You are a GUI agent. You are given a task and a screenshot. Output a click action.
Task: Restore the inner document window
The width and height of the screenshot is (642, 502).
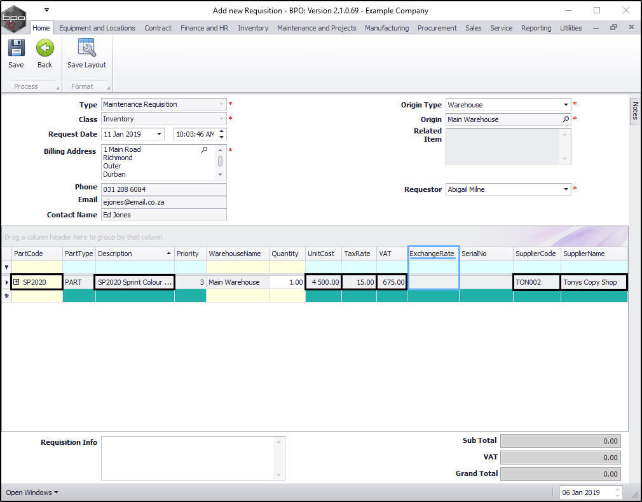pos(613,27)
